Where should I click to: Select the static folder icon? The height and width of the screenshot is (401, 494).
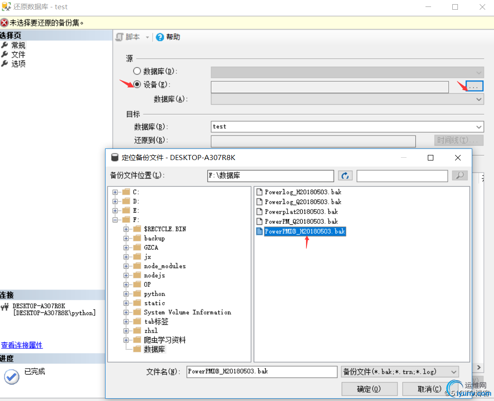137,303
